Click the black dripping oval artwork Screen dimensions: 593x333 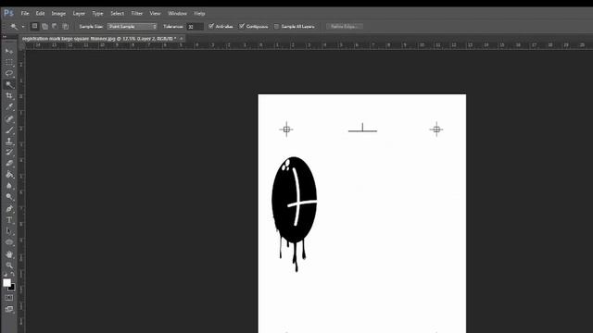pos(295,214)
